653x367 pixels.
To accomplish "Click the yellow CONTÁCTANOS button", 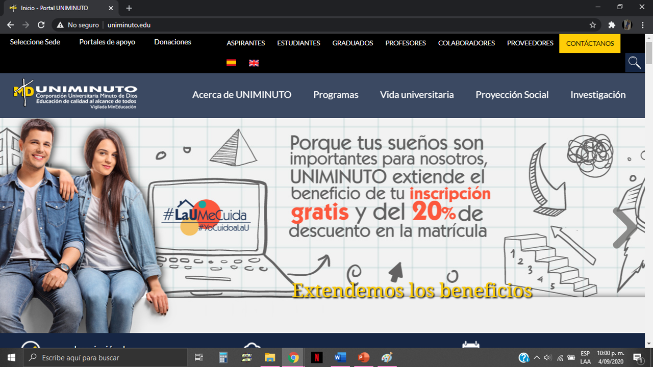I will coord(590,43).
